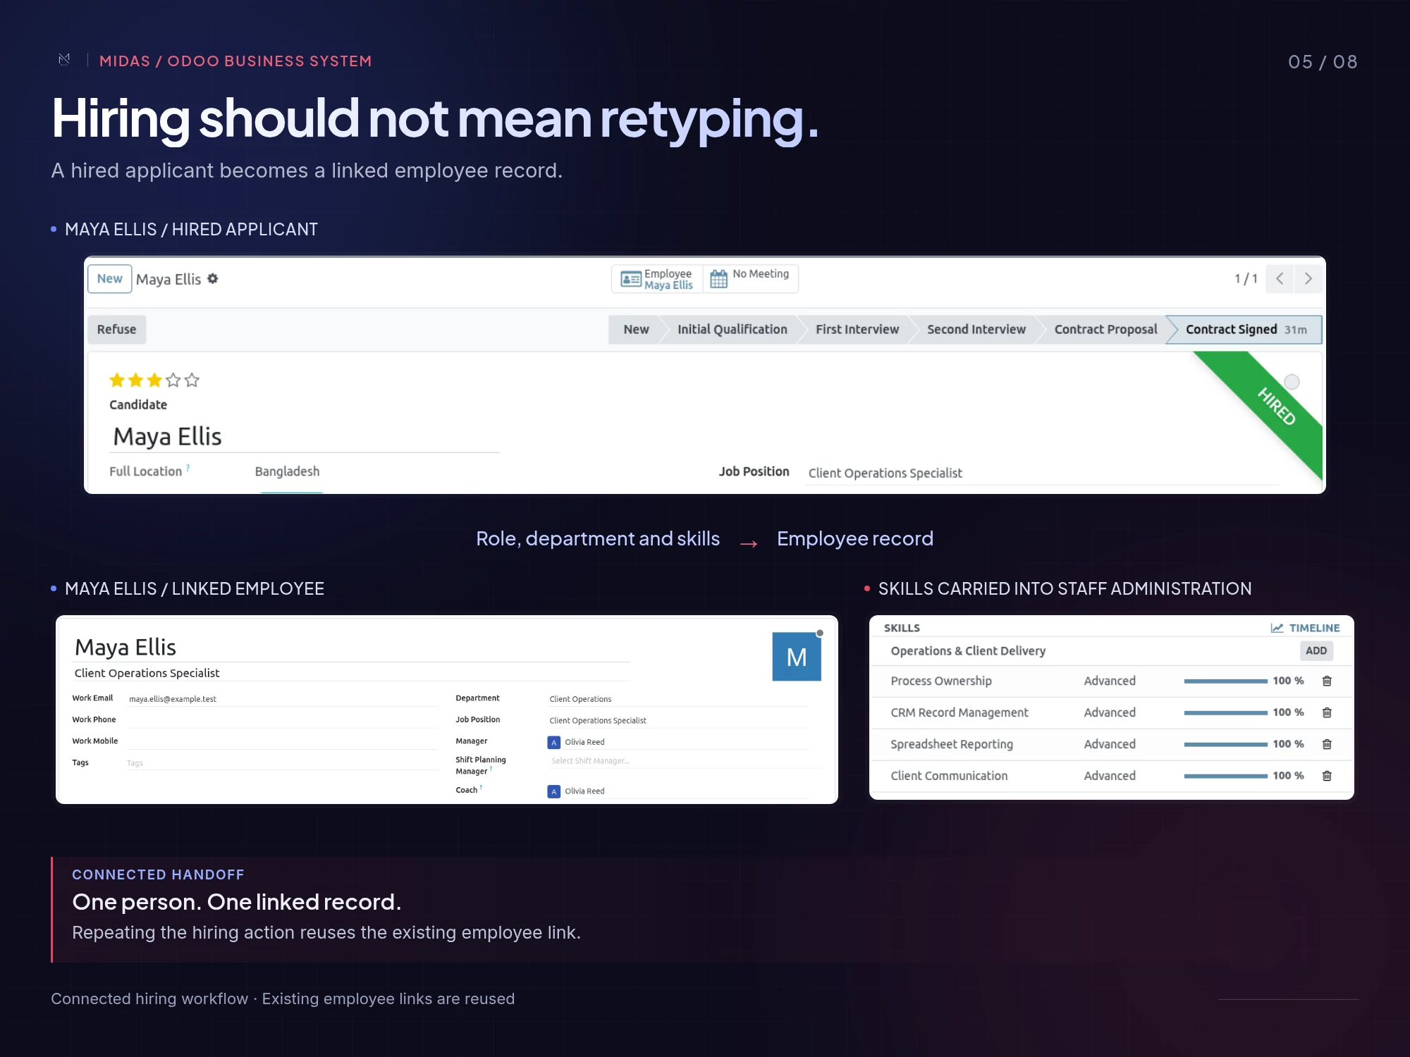Open the Department dropdown Client Operations
The height and width of the screenshot is (1057, 1410).
[678, 699]
